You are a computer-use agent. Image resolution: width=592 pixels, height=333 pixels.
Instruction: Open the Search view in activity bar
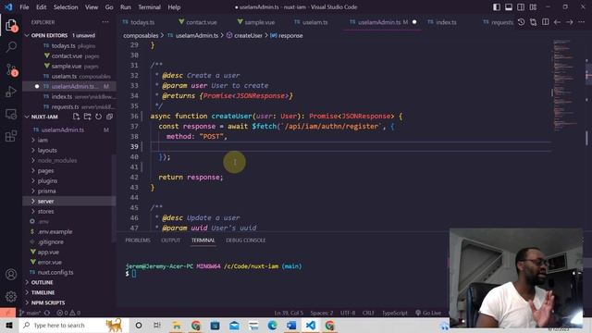(11, 47)
